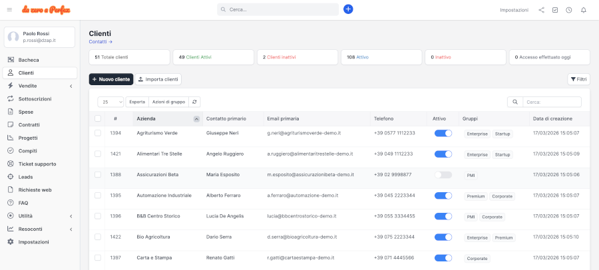Click the table Cerca: filter input

(552, 102)
